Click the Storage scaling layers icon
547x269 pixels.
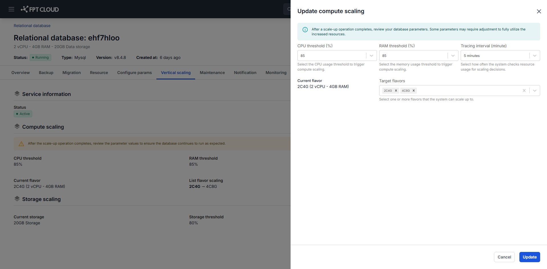click(17, 198)
